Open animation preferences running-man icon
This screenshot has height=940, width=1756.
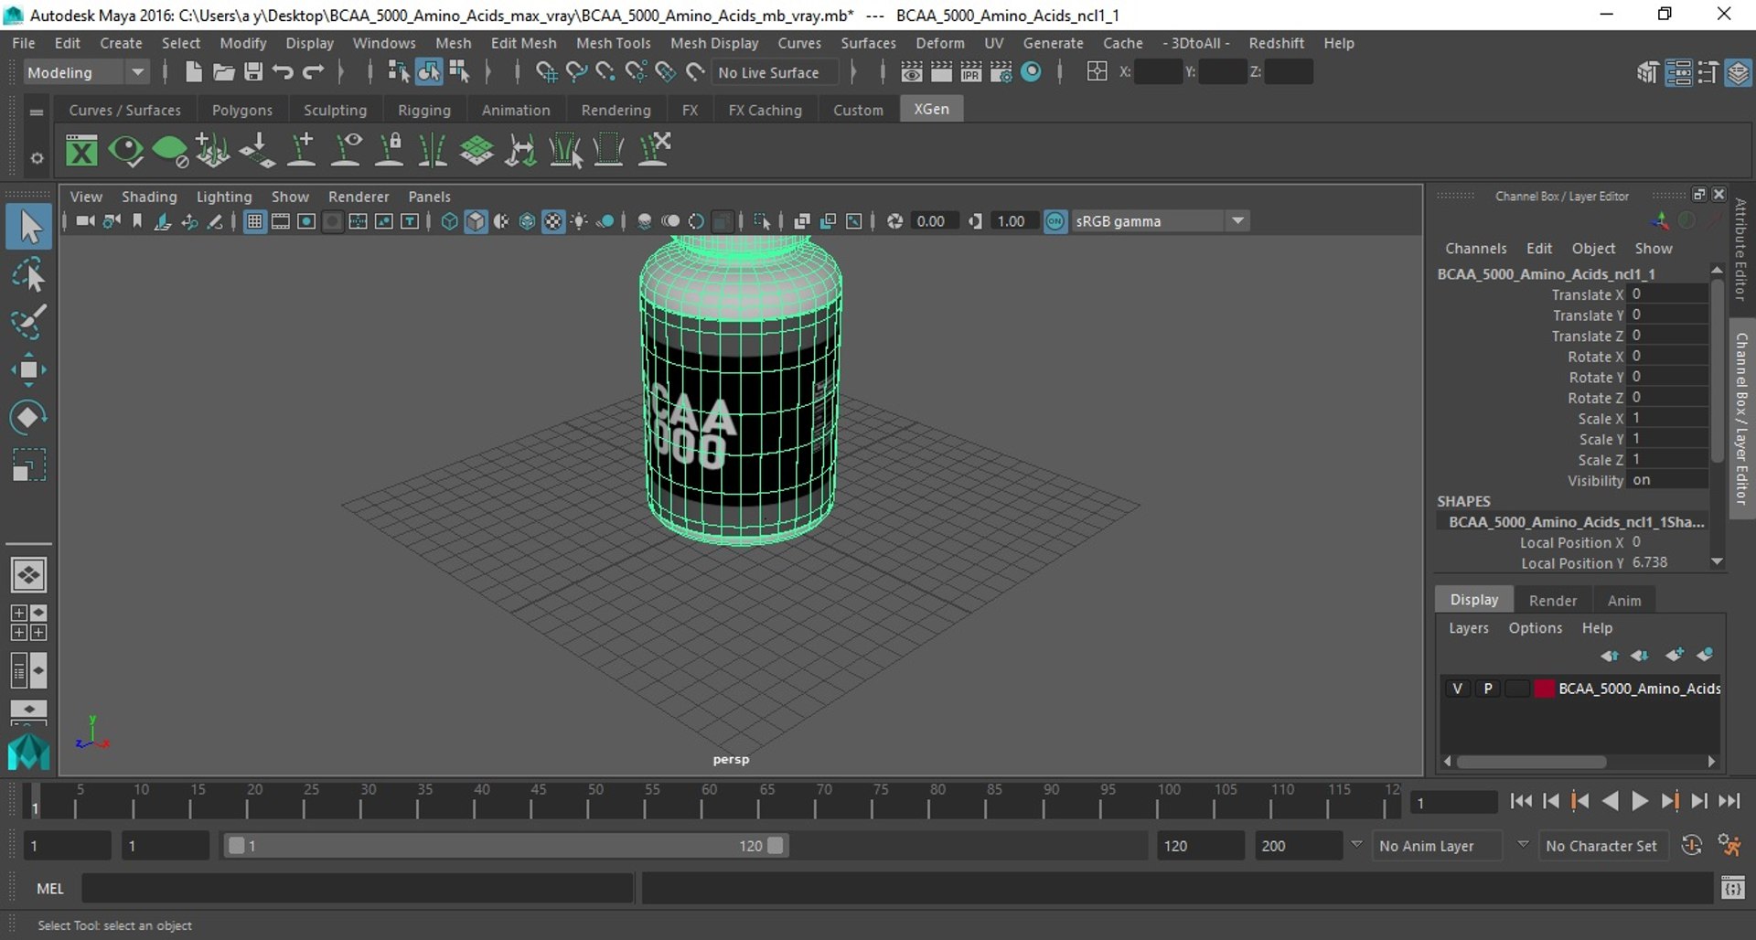pos(1729,846)
